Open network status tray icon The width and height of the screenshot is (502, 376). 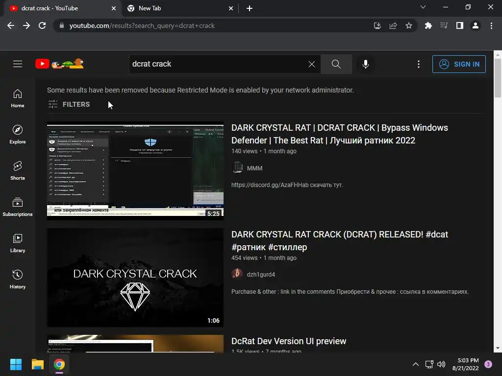429,364
